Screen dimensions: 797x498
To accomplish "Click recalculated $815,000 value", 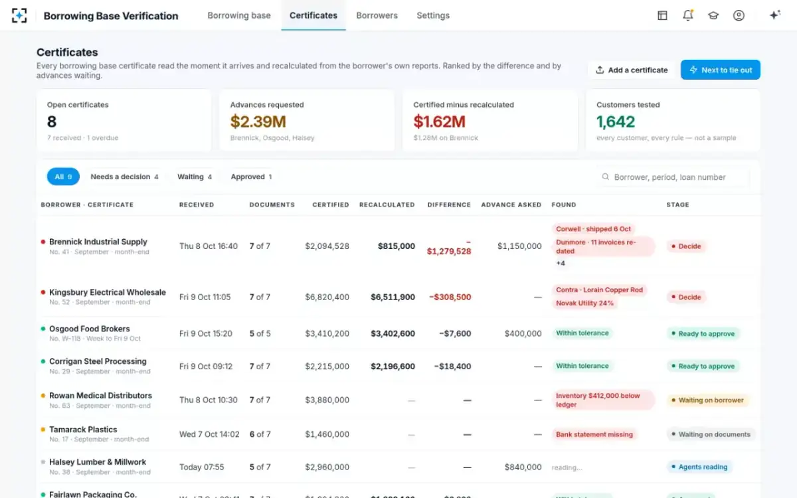I will pyautogui.click(x=397, y=246).
